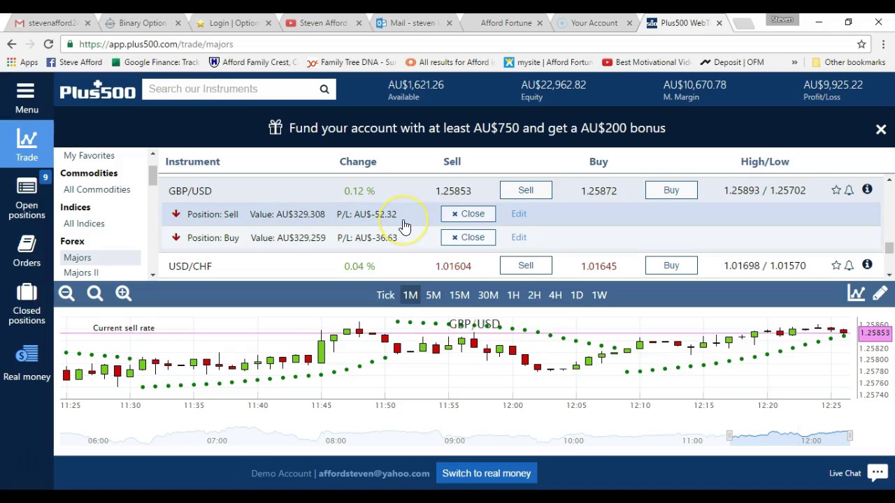Close the GBP/USD Buy position
The height and width of the screenshot is (503, 895).
(x=468, y=238)
